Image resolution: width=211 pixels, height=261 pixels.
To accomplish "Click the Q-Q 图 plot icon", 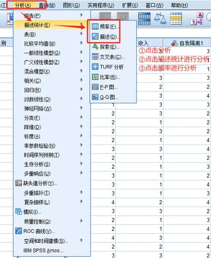I will (95, 97).
